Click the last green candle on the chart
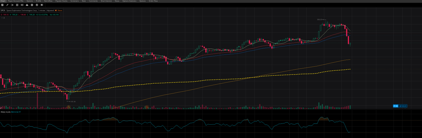The width and height of the screenshot is (422, 138). (x=351, y=44)
